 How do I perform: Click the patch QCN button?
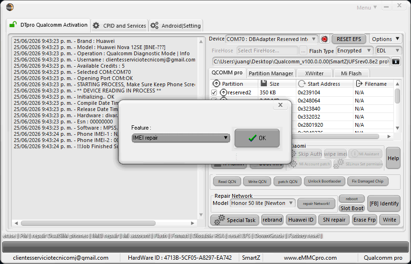(x=287, y=182)
